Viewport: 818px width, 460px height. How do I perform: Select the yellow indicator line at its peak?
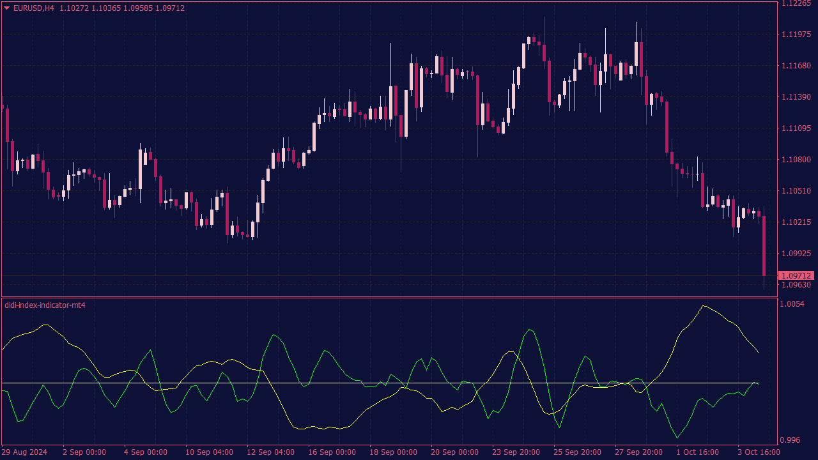pos(704,306)
